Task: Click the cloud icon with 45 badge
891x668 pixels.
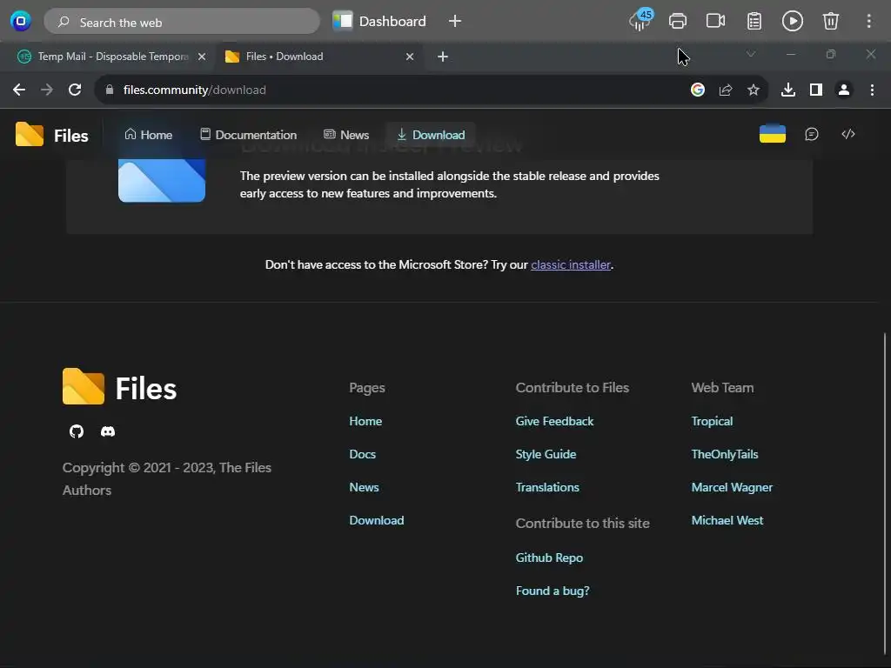Action: [641, 21]
